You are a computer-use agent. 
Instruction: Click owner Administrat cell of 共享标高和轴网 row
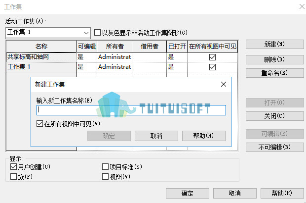tap(115, 57)
